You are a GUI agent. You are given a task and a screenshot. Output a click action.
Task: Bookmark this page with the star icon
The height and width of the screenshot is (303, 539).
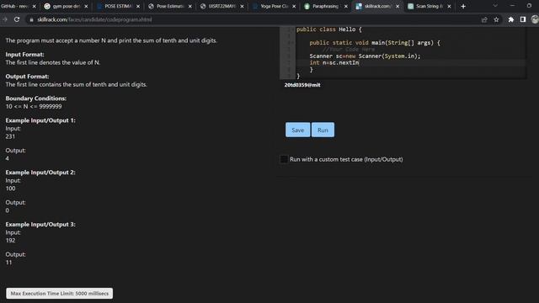[x=496, y=19]
